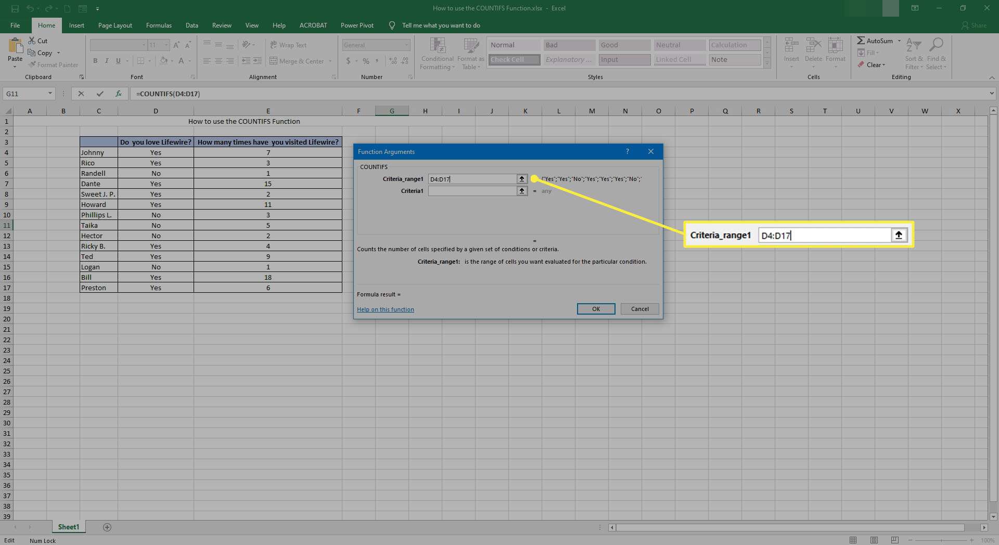
Task: Switch to the Formulas tab
Action: tap(159, 25)
